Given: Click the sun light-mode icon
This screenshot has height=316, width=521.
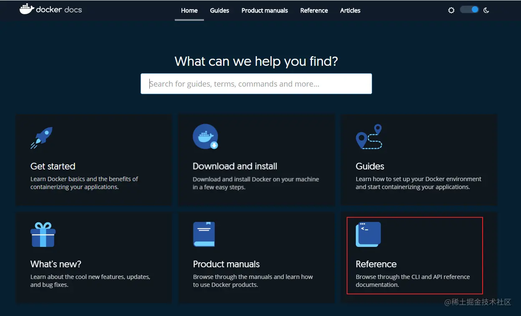Looking at the screenshot, I should [451, 10].
